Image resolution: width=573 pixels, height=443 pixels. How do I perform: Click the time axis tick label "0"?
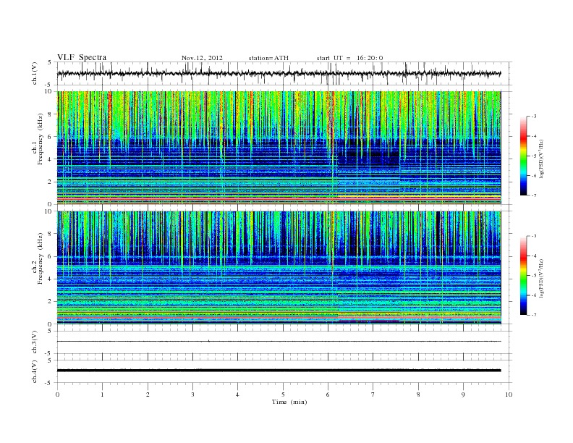[57, 395]
